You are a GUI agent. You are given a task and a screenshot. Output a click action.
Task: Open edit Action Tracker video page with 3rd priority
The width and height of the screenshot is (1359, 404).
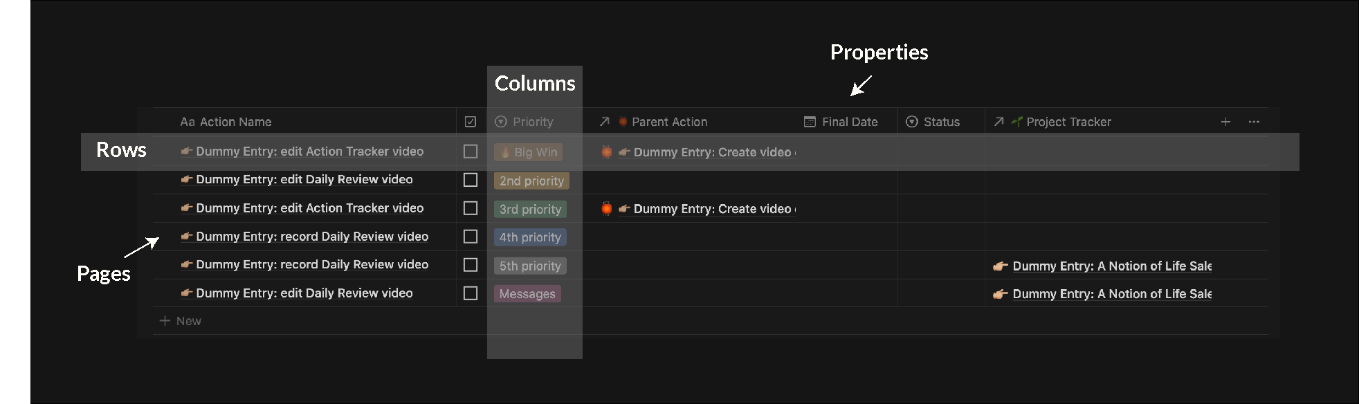pos(302,208)
